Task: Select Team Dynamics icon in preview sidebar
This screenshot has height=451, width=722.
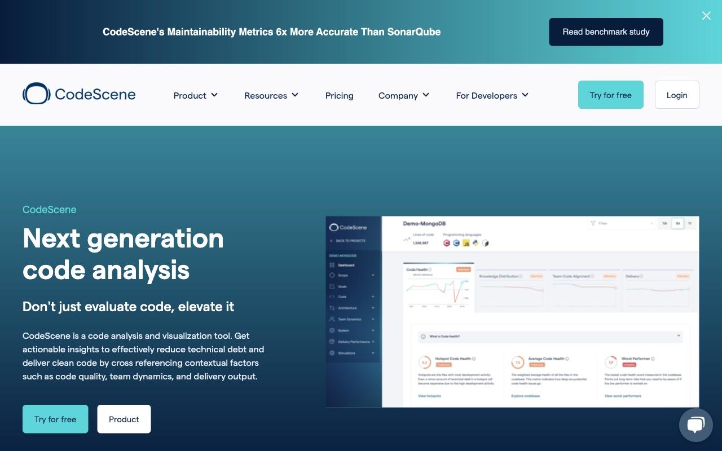Action: pyautogui.click(x=332, y=319)
